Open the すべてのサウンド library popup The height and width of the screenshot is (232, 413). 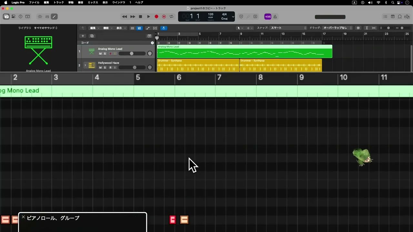(45, 28)
